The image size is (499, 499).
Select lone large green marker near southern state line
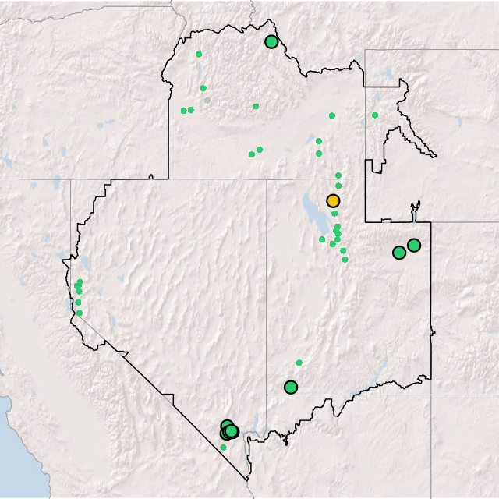click(291, 388)
